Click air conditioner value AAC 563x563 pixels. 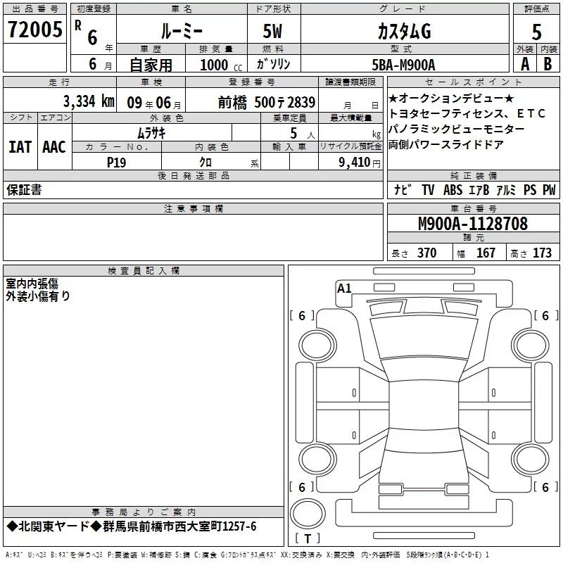[x=54, y=147]
